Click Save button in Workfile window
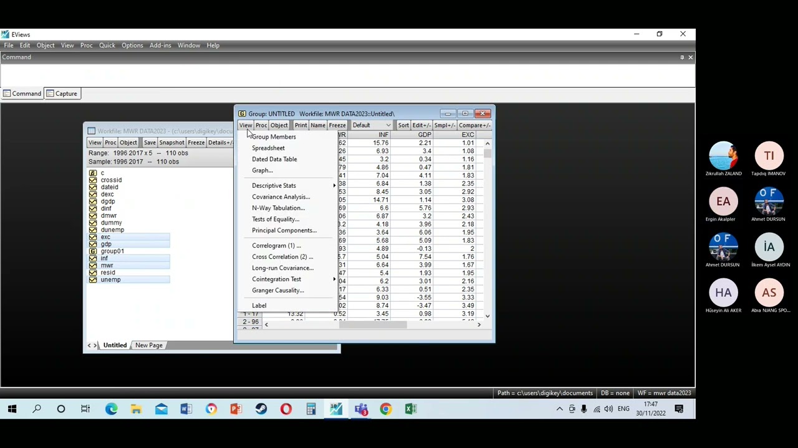This screenshot has height=448, width=798. click(150, 142)
